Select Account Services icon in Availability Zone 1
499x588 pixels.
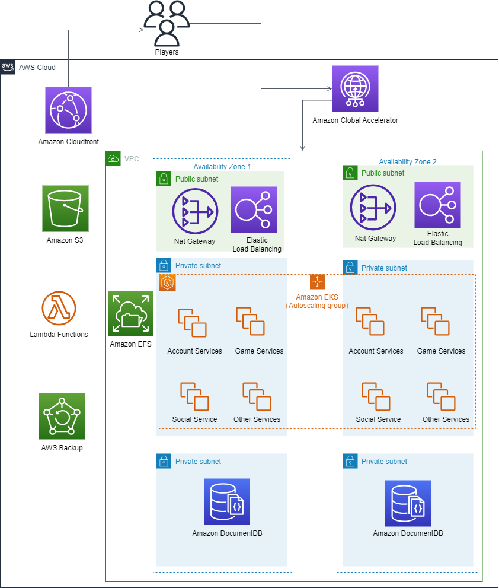193,323
